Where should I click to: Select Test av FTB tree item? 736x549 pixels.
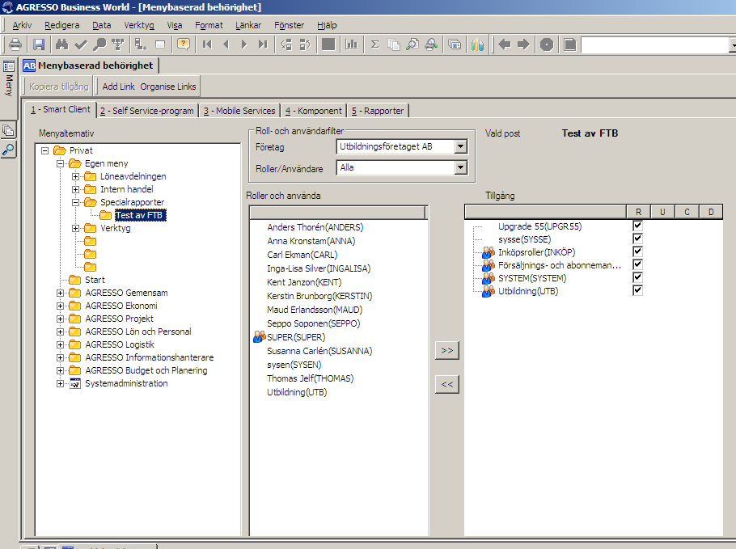click(x=139, y=215)
